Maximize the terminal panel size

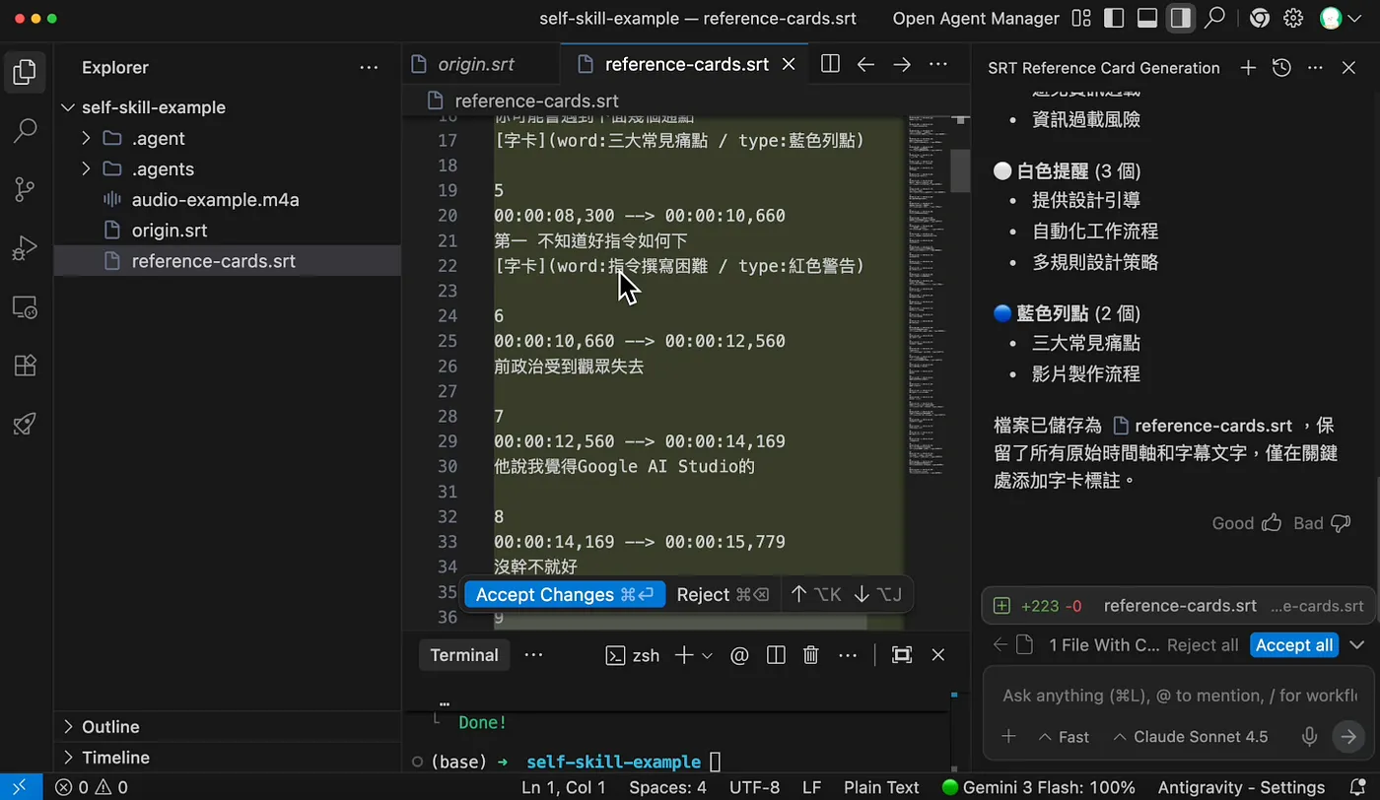pyautogui.click(x=901, y=655)
